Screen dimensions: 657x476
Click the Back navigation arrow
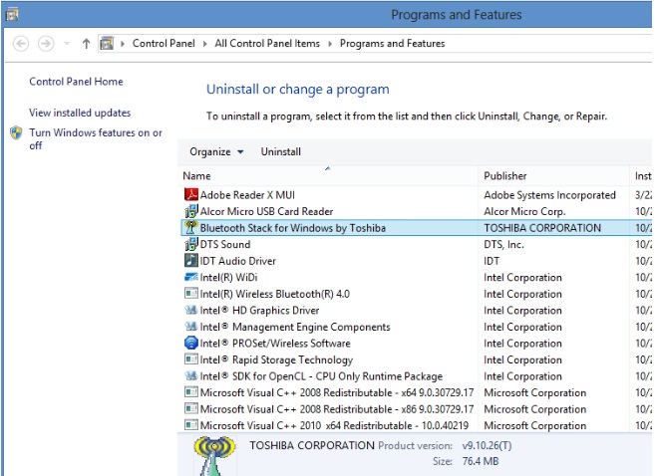[21, 44]
